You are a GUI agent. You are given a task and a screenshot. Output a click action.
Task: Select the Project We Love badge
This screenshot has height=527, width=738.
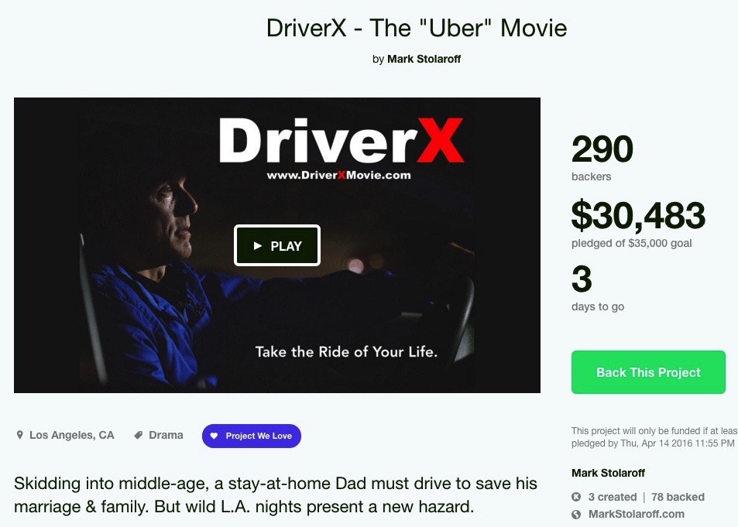coord(252,436)
